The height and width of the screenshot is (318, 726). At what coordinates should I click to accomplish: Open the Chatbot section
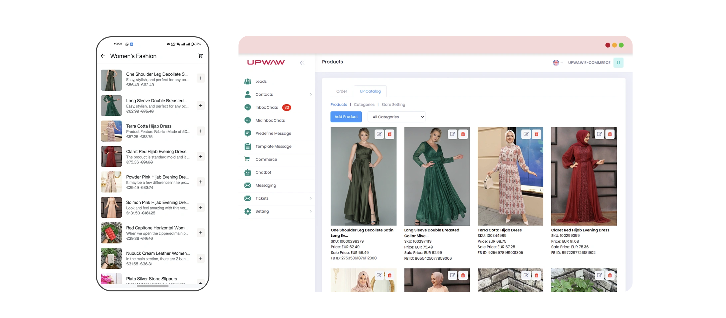263,172
